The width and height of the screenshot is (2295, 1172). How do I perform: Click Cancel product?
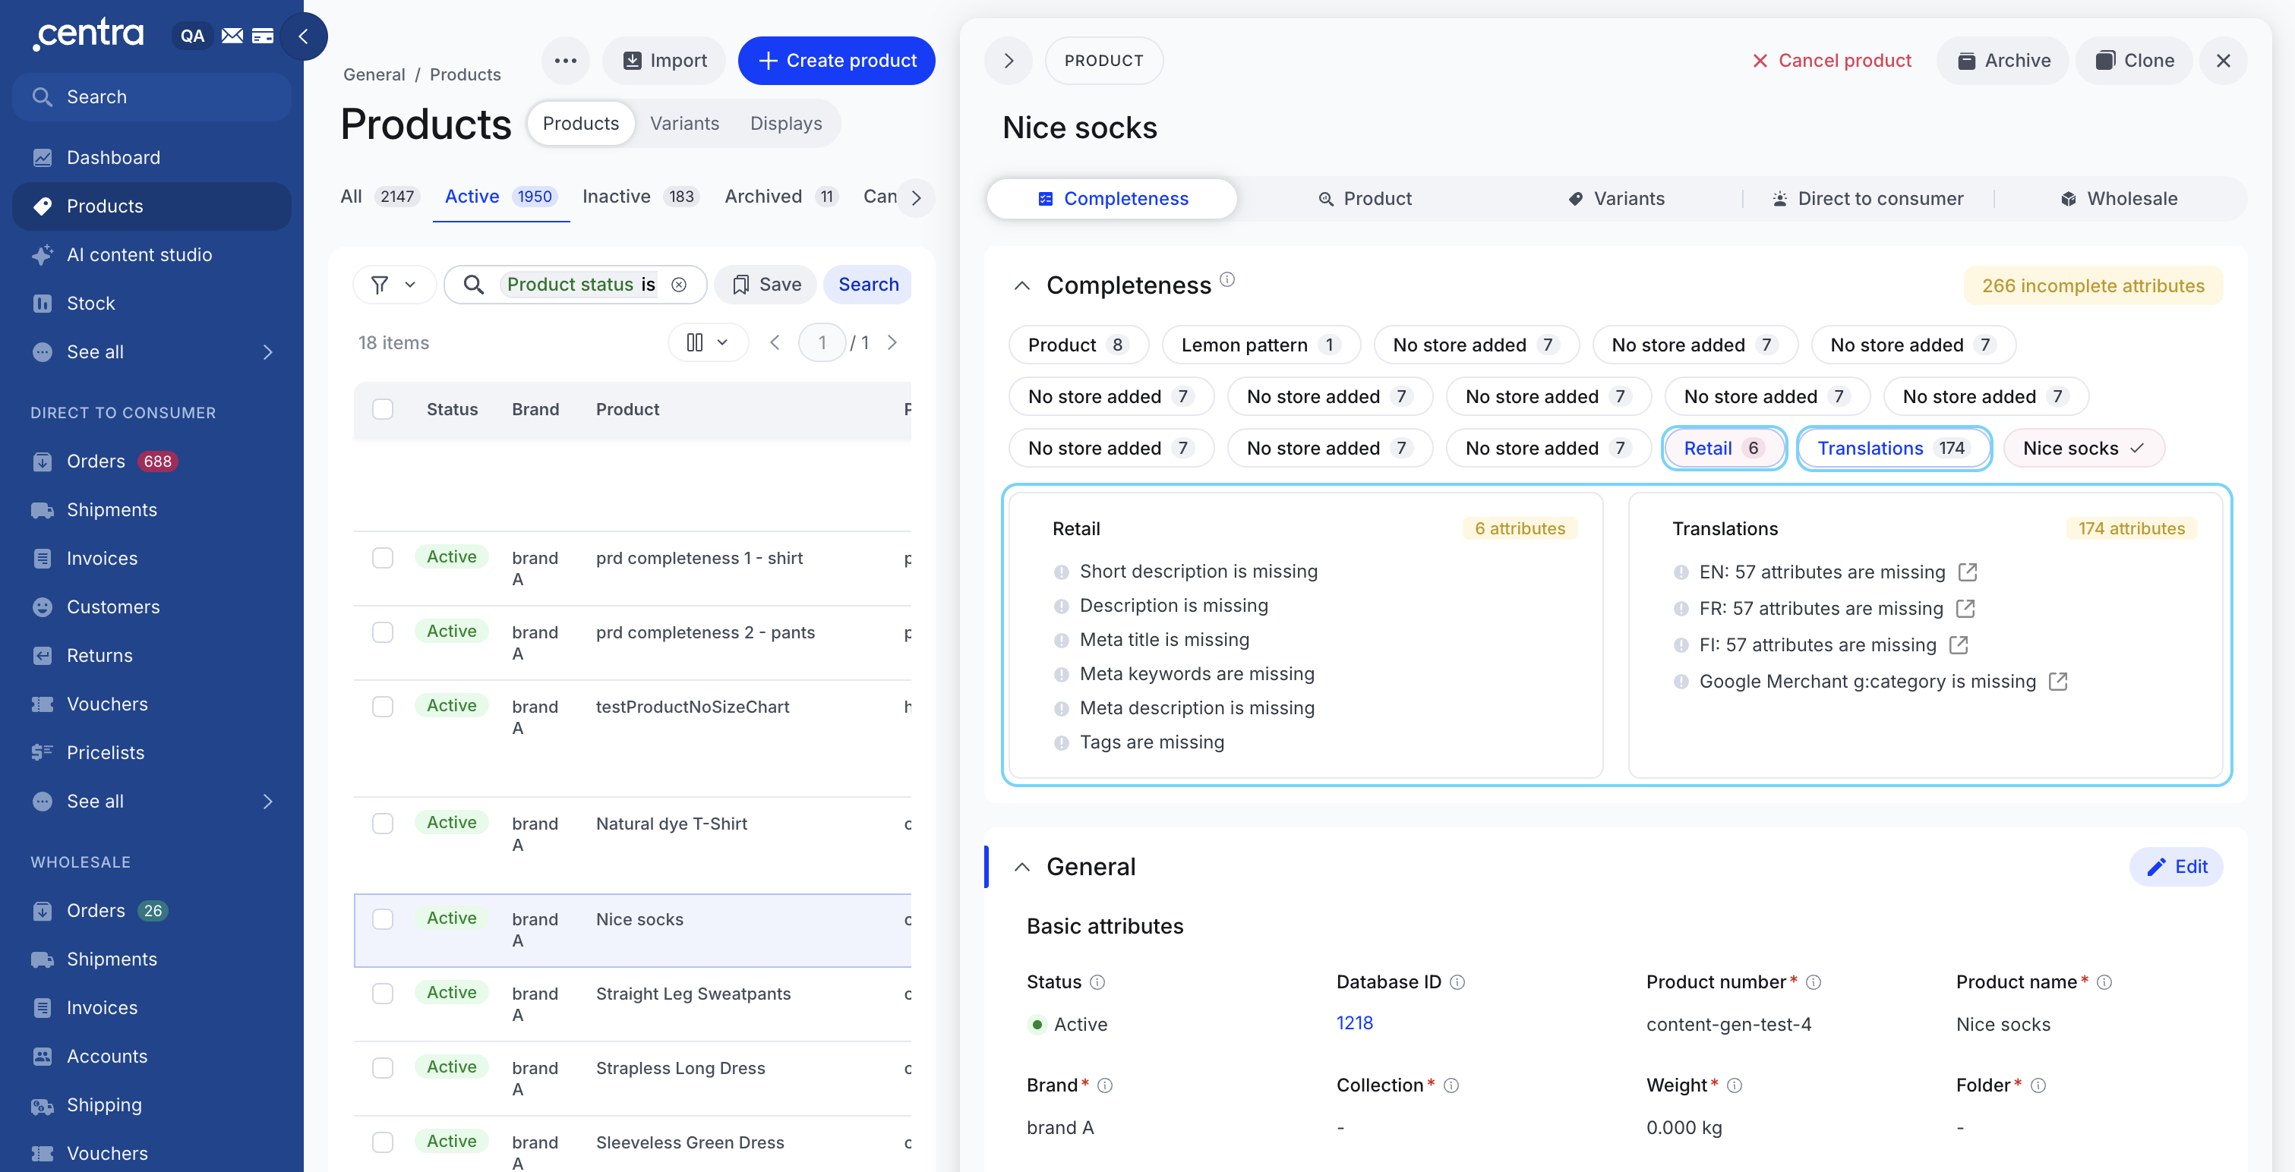coord(1831,61)
